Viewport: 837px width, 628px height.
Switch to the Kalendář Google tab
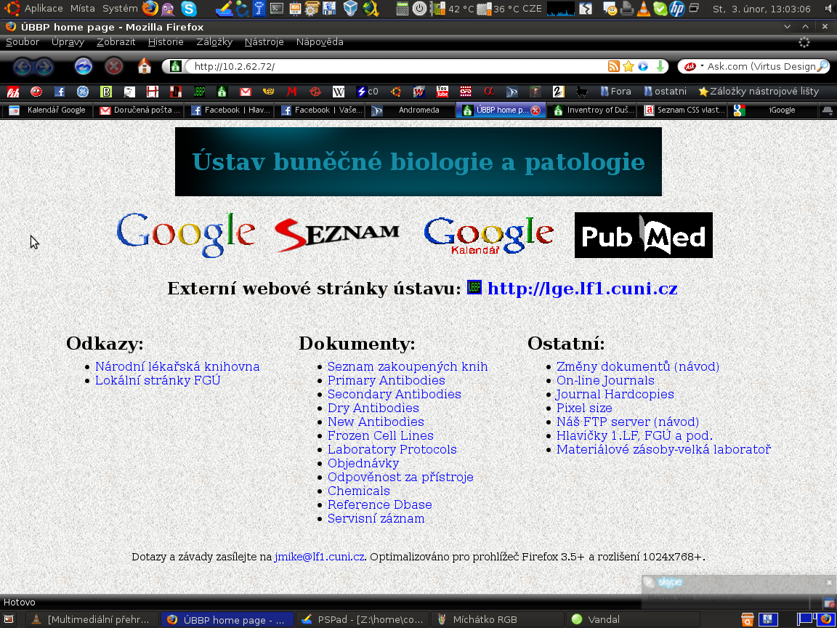(x=47, y=110)
